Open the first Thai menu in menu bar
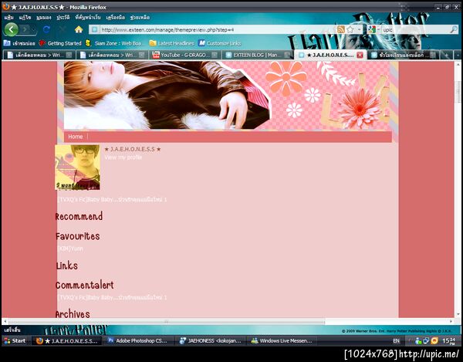 pos(8,18)
